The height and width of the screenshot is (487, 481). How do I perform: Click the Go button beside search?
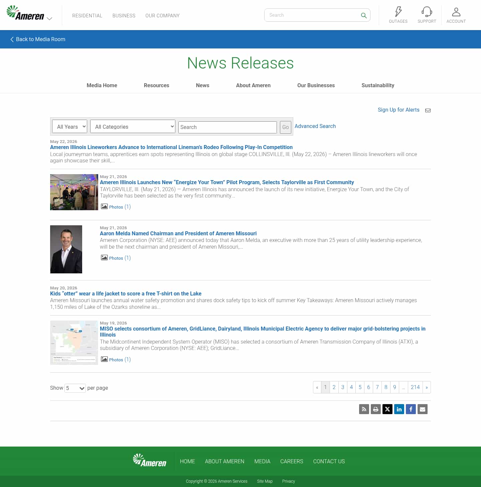(286, 127)
